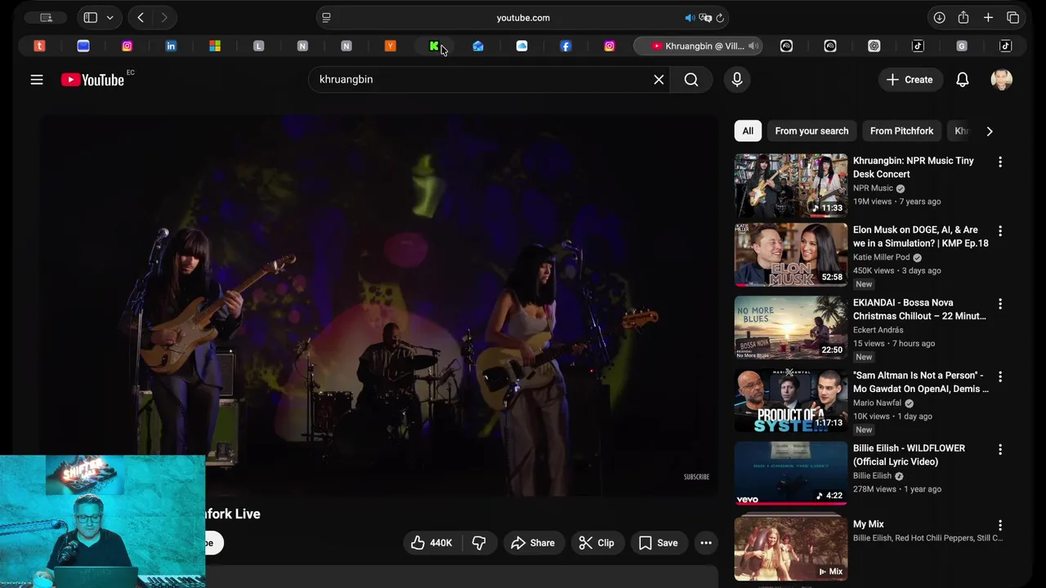Click the Create button

point(910,79)
